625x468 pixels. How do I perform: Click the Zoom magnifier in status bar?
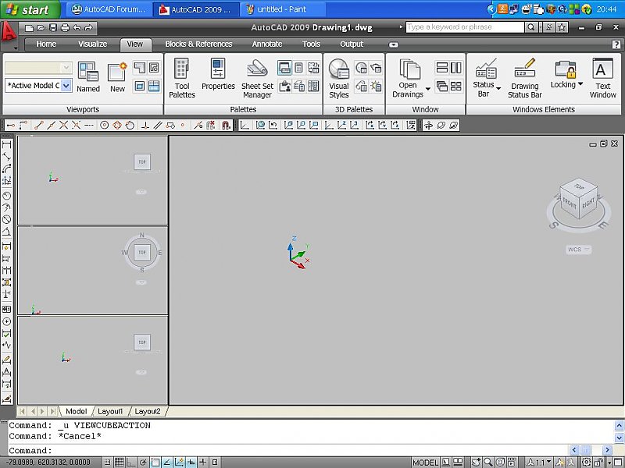[x=487, y=462]
